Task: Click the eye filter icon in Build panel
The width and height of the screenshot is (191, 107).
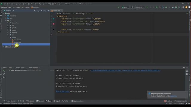Action: [4, 77]
